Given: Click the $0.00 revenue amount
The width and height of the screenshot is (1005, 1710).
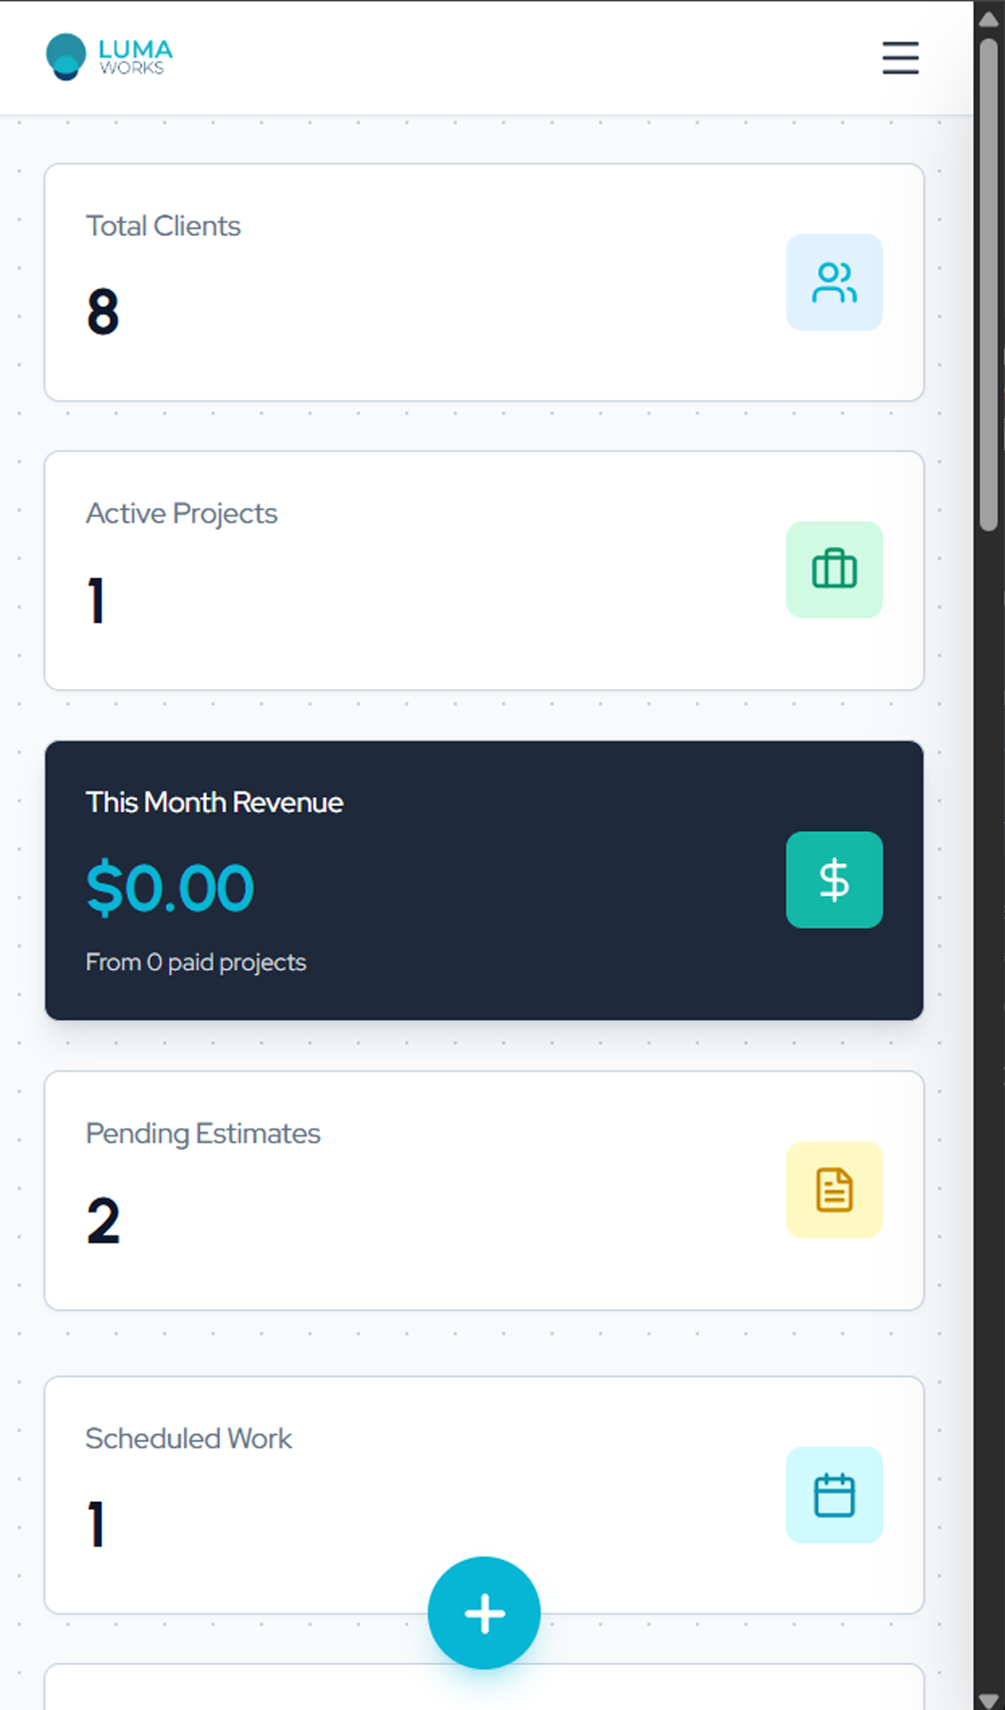Looking at the screenshot, I should [170, 888].
